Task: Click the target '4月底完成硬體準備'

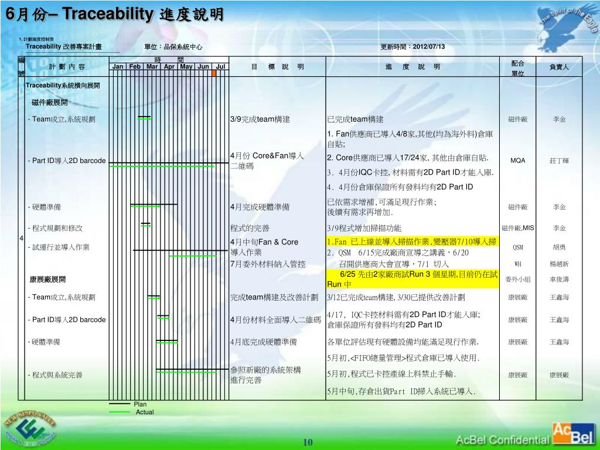Action: click(x=263, y=342)
